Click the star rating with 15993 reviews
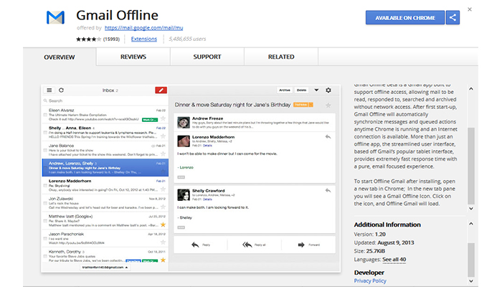 (98, 39)
